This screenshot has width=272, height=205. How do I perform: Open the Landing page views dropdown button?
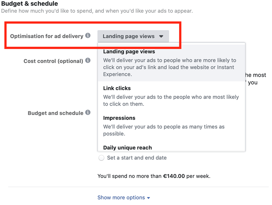(133, 36)
